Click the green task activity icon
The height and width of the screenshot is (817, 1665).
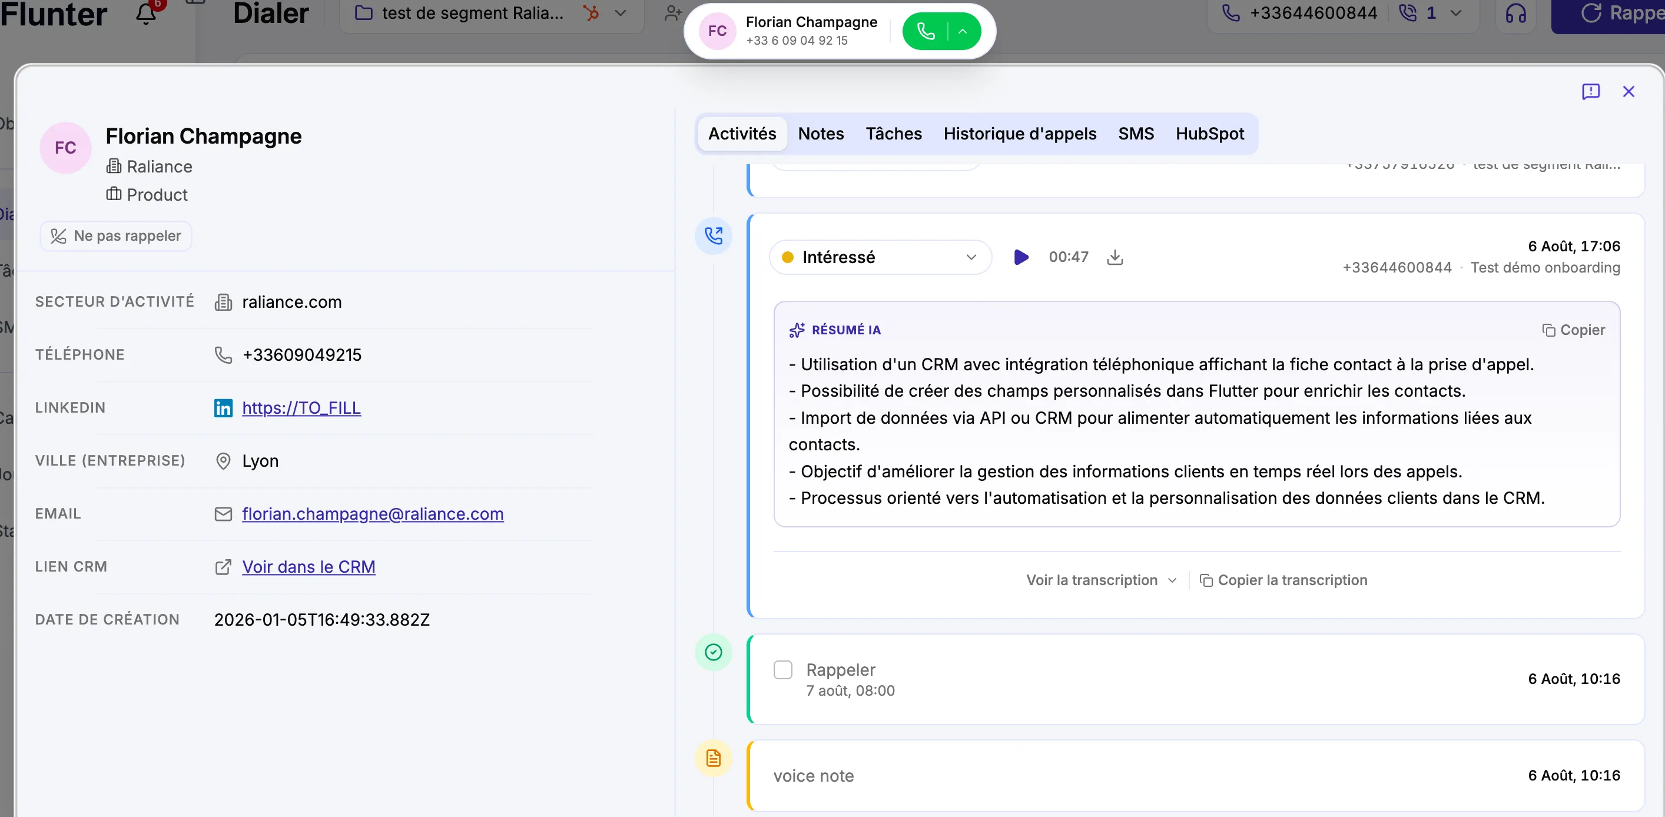(714, 652)
